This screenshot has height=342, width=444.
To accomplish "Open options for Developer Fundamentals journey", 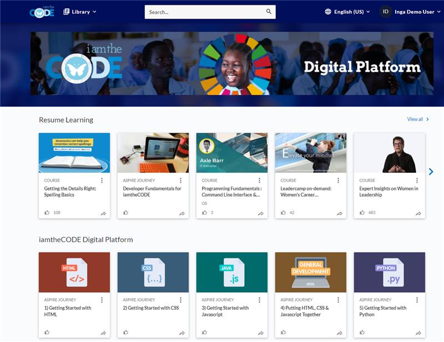I will 181,180.
